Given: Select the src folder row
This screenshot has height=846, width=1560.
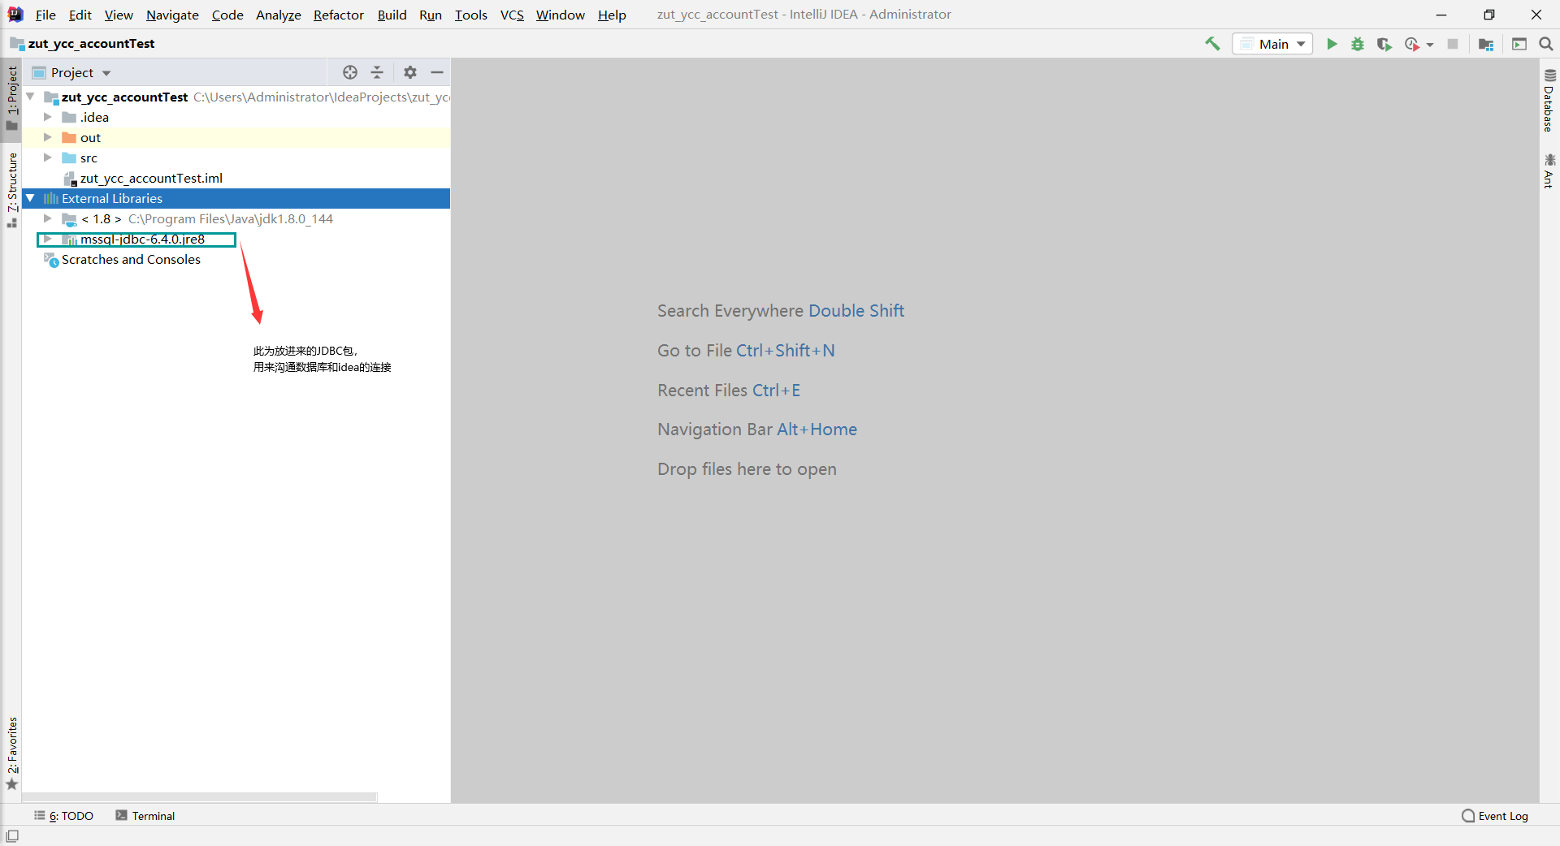Looking at the screenshot, I should (236, 158).
